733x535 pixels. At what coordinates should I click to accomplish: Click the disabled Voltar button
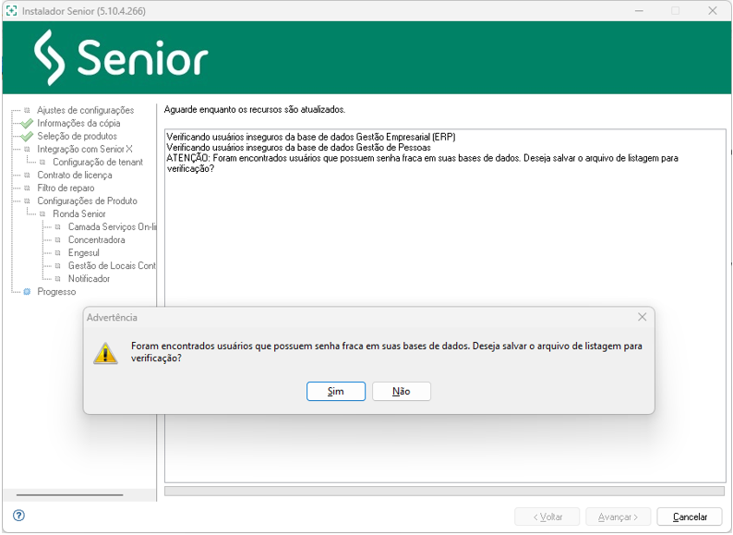coord(547,517)
